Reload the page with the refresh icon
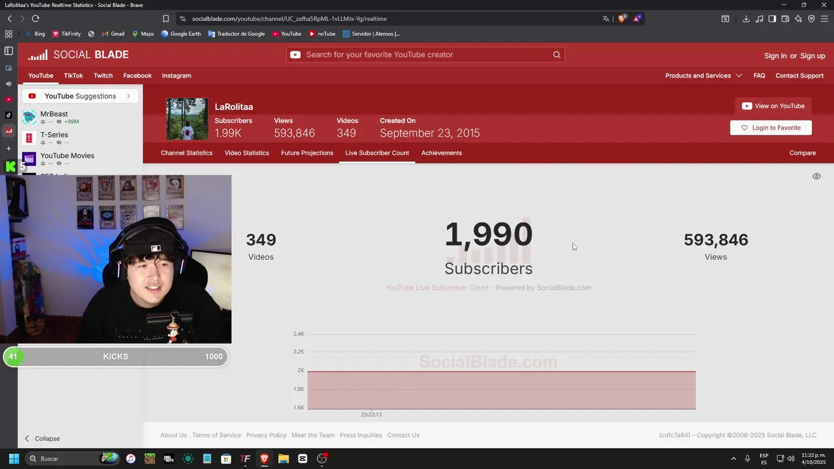Screen dimensions: 834x469 (35, 19)
